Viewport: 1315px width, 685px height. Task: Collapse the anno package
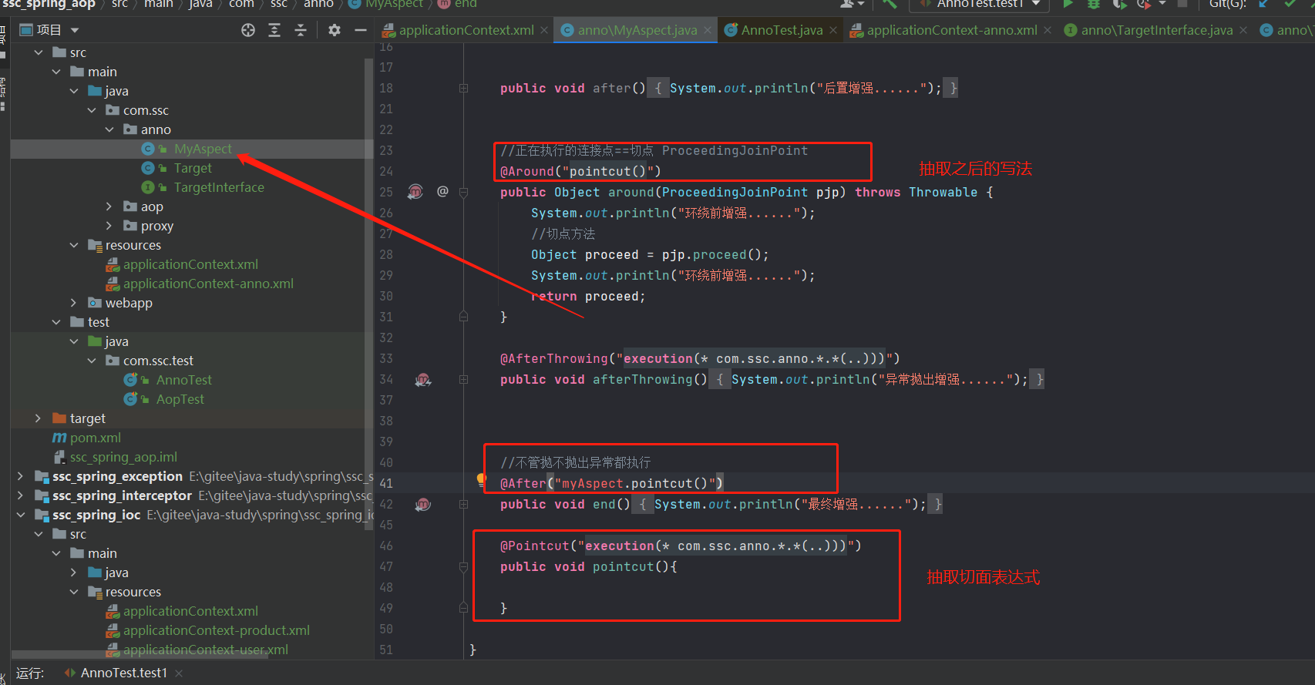(x=109, y=129)
